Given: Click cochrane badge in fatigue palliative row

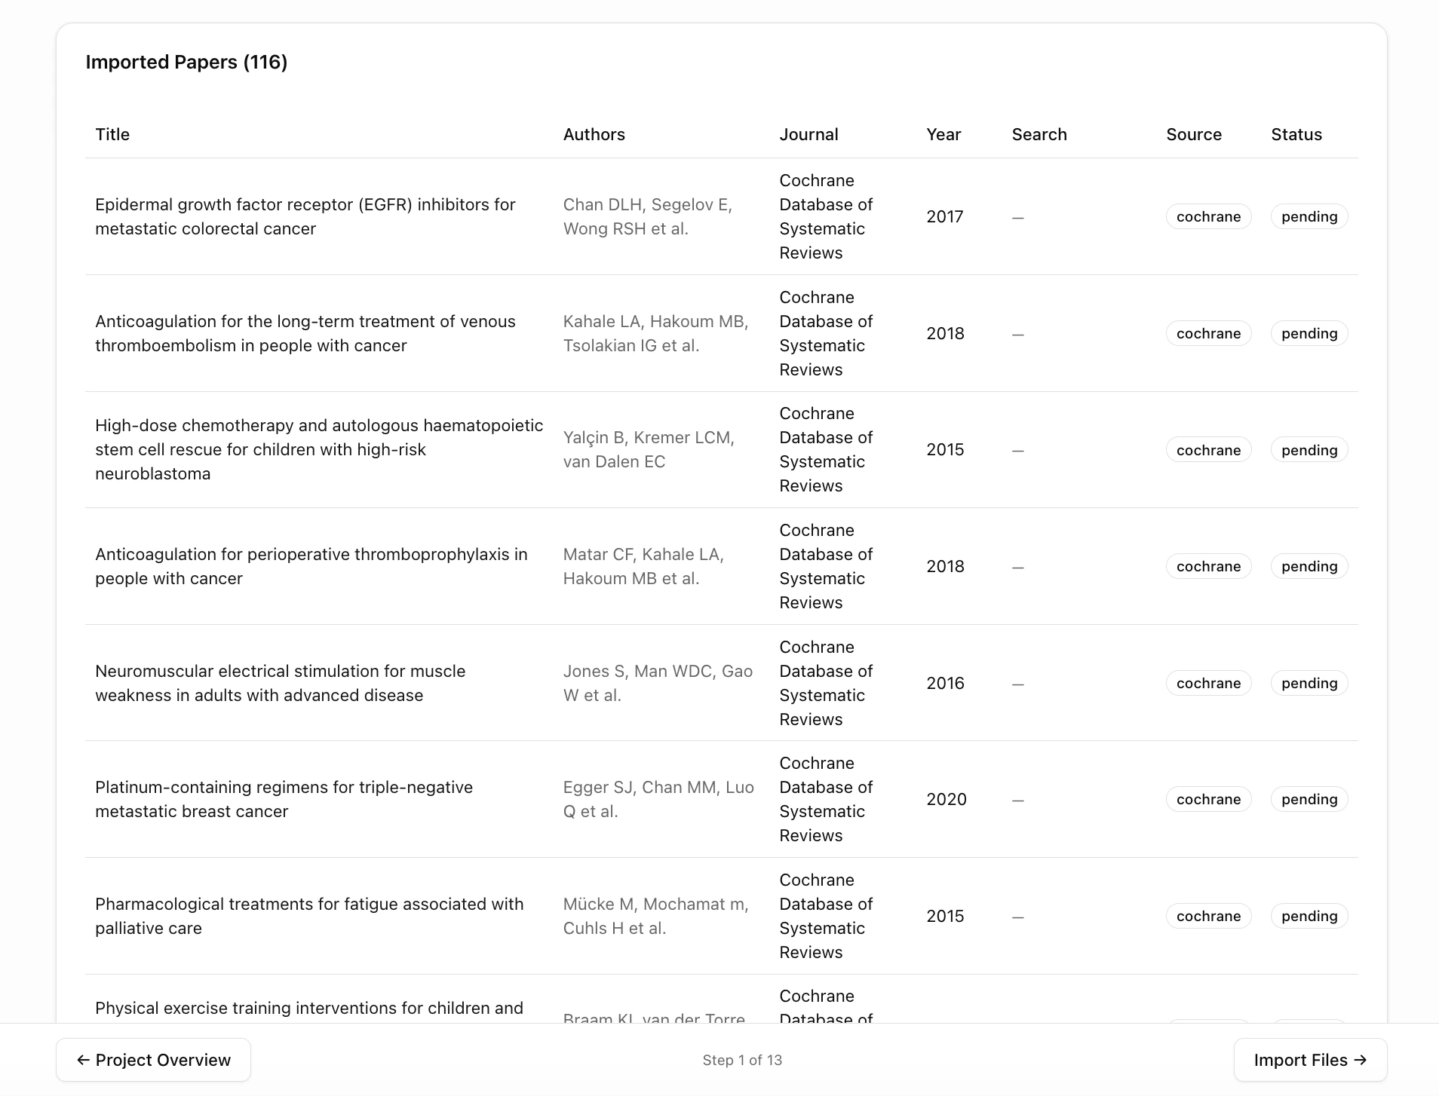Looking at the screenshot, I should [1209, 916].
